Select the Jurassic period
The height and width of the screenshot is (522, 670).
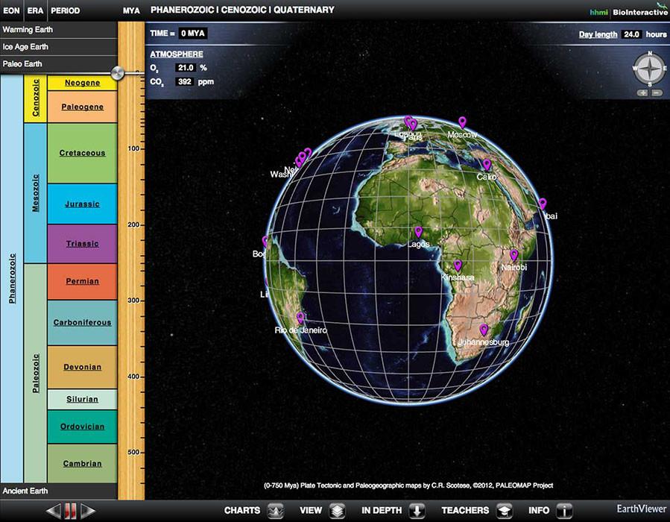(82, 204)
